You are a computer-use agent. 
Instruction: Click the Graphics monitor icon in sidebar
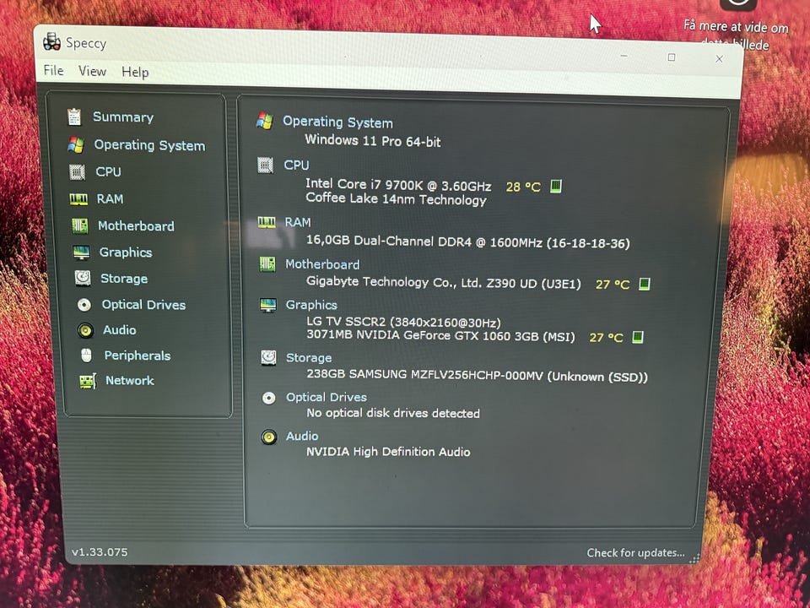pyautogui.click(x=81, y=252)
